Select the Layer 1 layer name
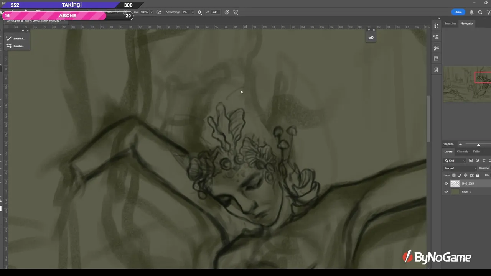The height and width of the screenshot is (276, 491). pos(466,192)
